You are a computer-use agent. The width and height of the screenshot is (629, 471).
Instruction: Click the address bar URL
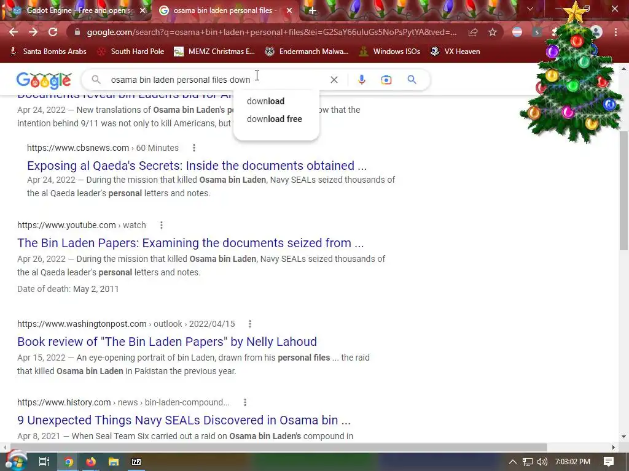[x=272, y=32]
